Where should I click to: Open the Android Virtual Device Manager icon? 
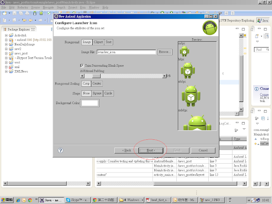[41, 13]
